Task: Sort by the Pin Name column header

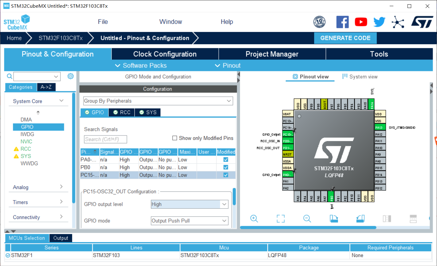Action: [90, 152]
